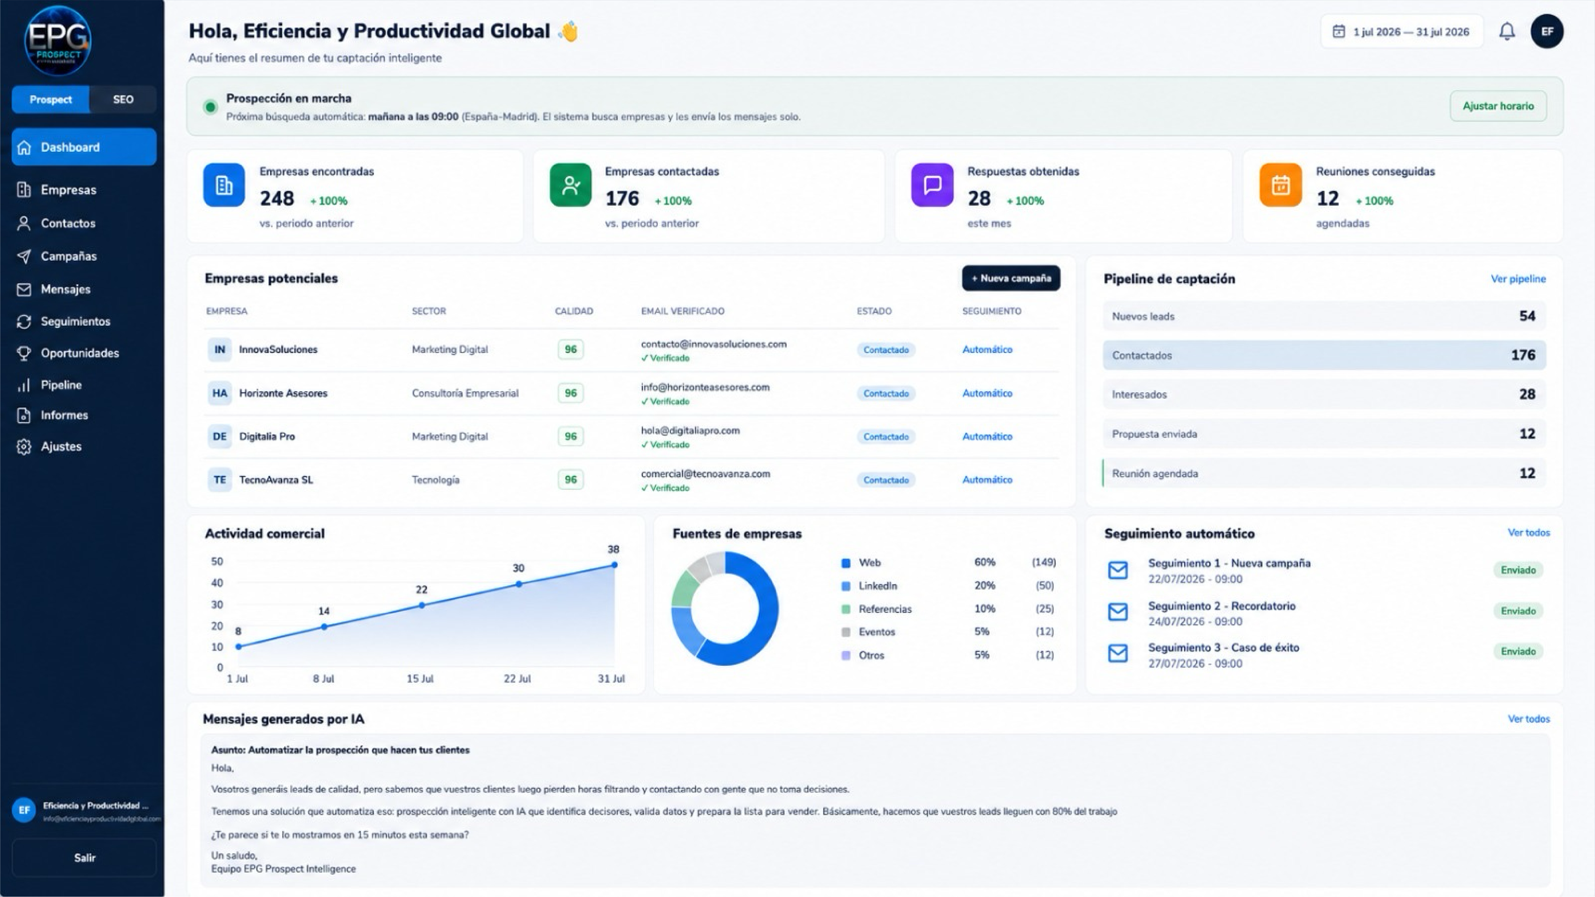1595x897 pixels.
Task: Switch to the Prospect tab
Action: pos(51,99)
